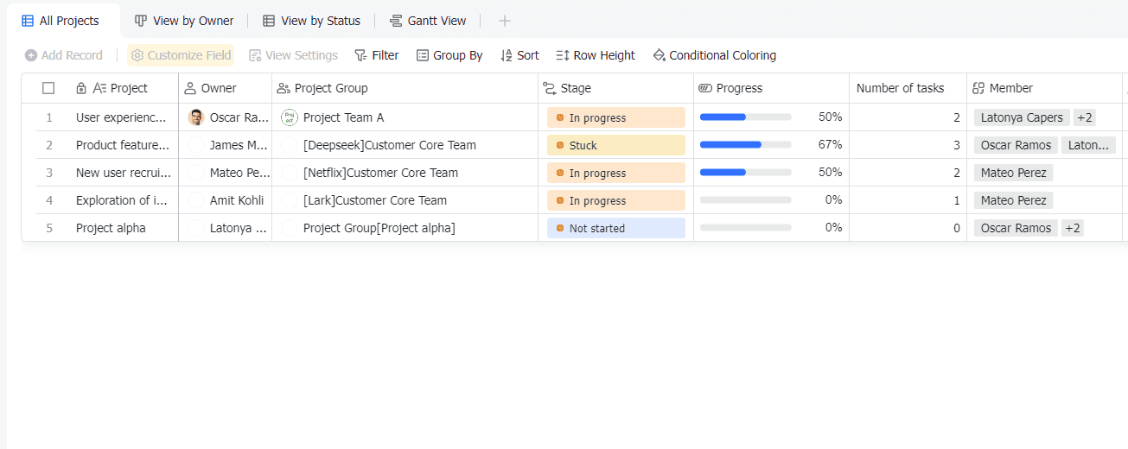Toggle the select-all header checkbox
This screenshot has height=449, width=1128.
click(x=48, y=88)
